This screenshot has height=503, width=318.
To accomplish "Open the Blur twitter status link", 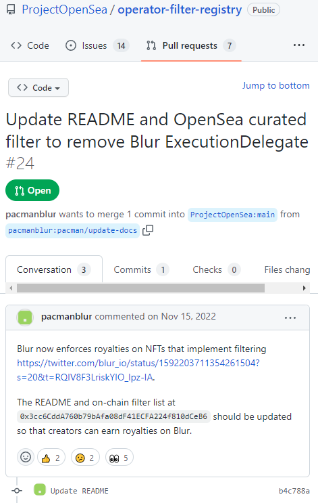I will (138, 370).
